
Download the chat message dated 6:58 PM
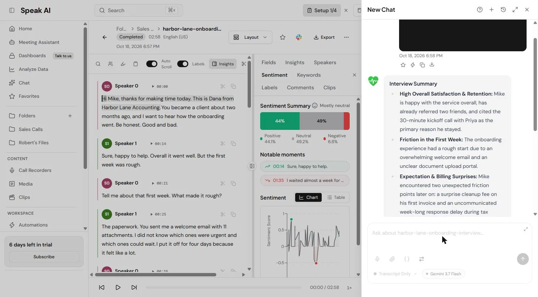click(432, 65)
